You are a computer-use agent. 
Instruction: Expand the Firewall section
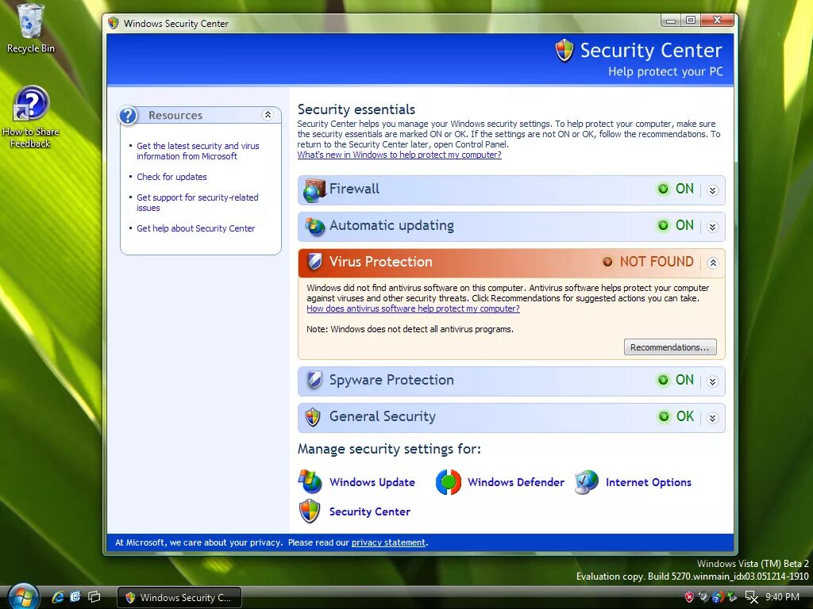pos(712,190)
